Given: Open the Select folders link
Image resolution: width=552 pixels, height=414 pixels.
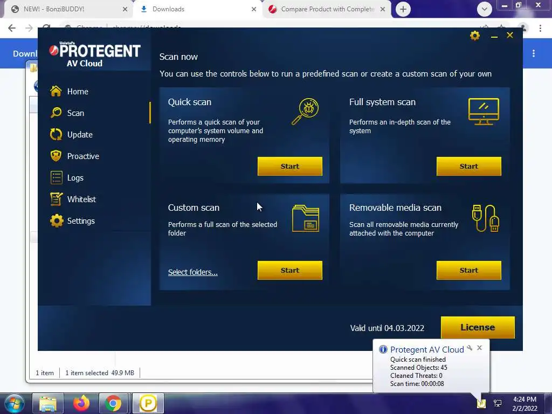Looking at the screenshot, I should [x=192, y=272].
